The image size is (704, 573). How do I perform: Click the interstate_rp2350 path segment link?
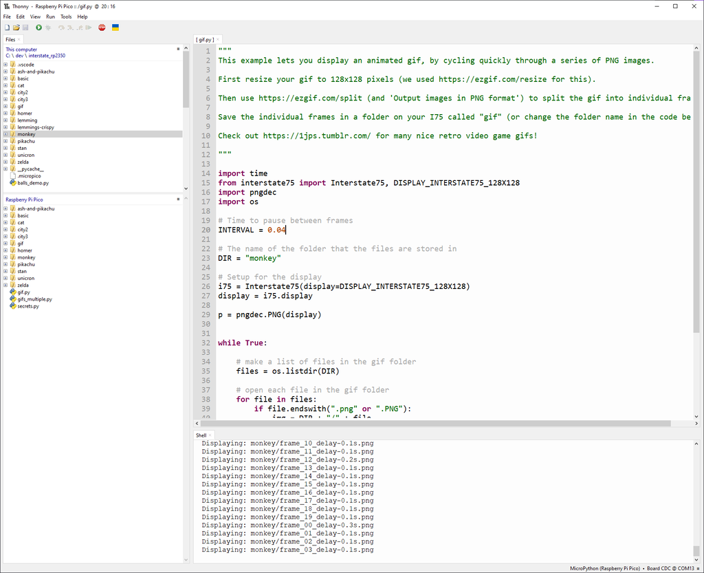pyautogui.click(x=44, y=56)
